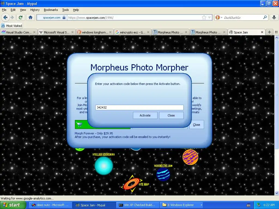Image resolution: width=279 pixels, height=209 pixels.
Task: Go back with the Back arrow button
Action: (x=5, y=17)
